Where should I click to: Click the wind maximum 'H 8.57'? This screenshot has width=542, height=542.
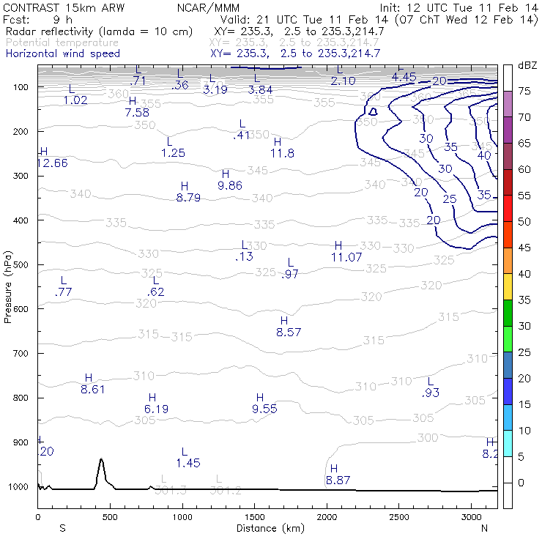(x=289, y=327)
